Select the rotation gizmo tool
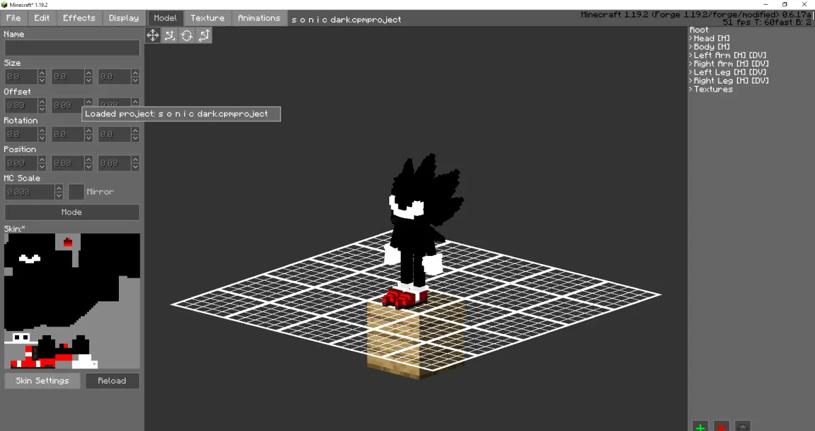815x431 pixels. (x=187, y=35)
